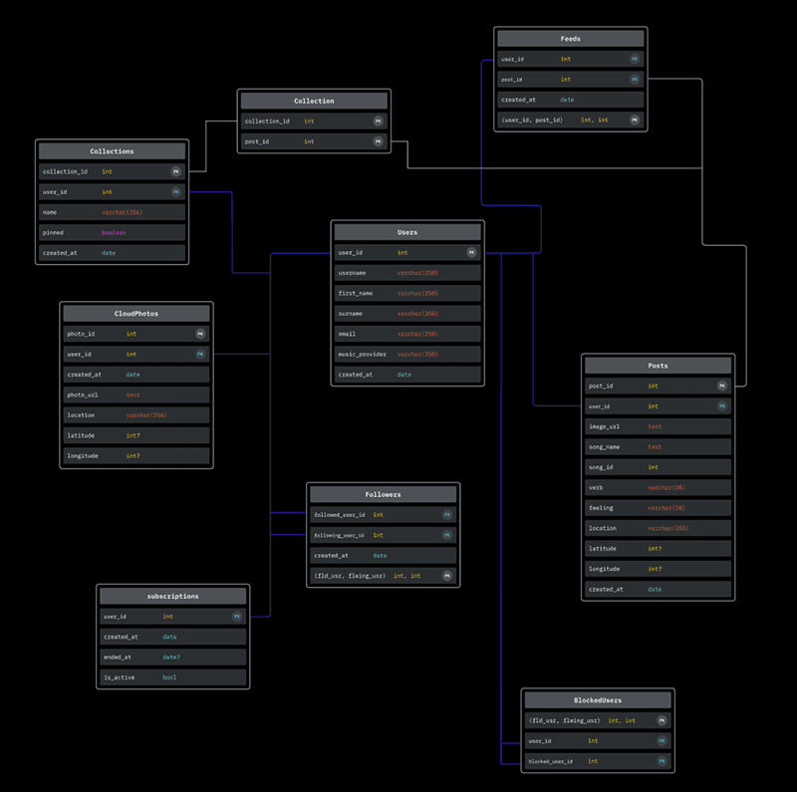This screenshot has height=792, width=797.
Task: Click the PK badge on Followers composite key row
Action: click(446, 576)
